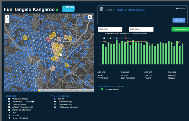The width and height of the screenshot is (189, 121).
Task: Toggle the MOBILE series in chart legend
Action: coord(120,38)
